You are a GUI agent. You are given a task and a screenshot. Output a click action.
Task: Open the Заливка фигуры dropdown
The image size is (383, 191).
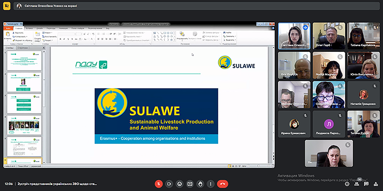tap(212, 32)
